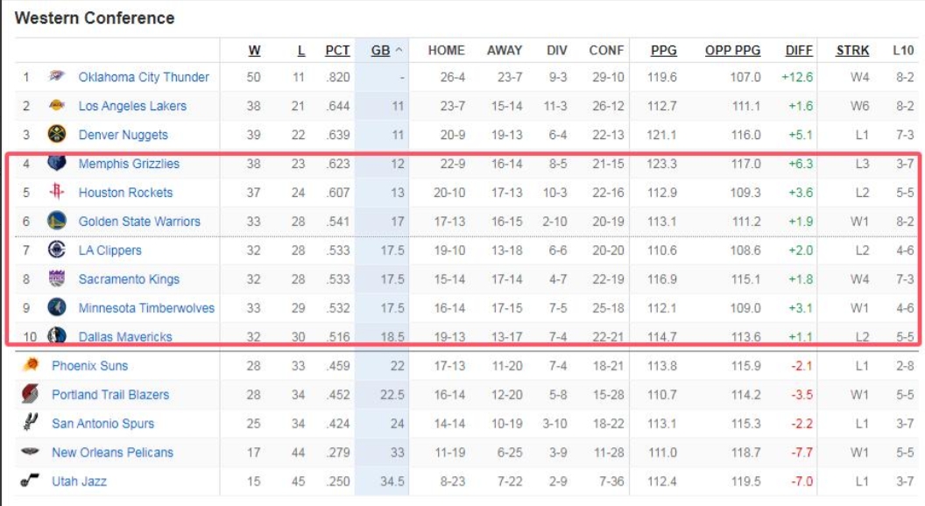Screen dimensions: 925x506
Task: Sort table by DIFF column header
Action: point(798,51)
